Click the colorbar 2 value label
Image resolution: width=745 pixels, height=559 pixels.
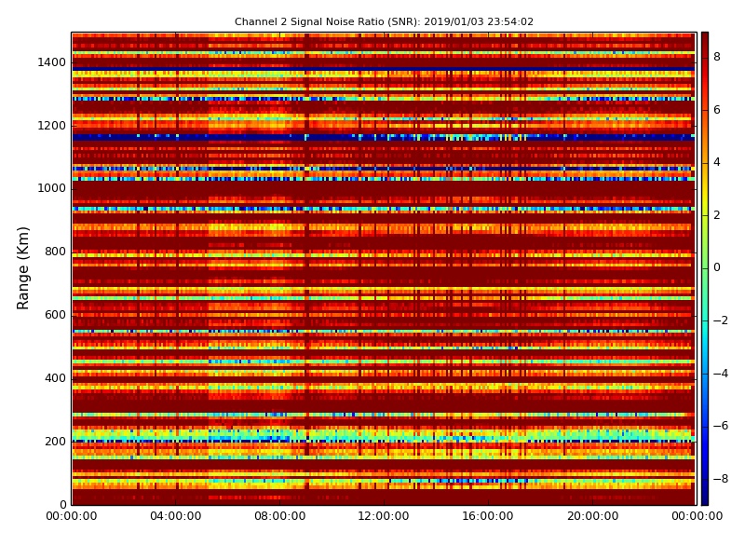coord(717,215)
